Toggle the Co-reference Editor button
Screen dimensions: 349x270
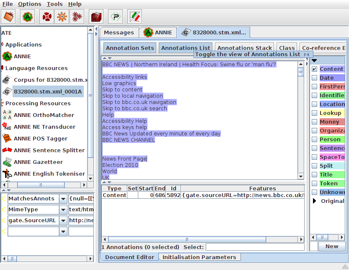tap(323, 48)
